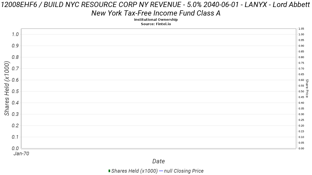This screenshot has width=312, height=175.
Task: Click the 1.05 tick on right axis
Action: tap(301, 29)
